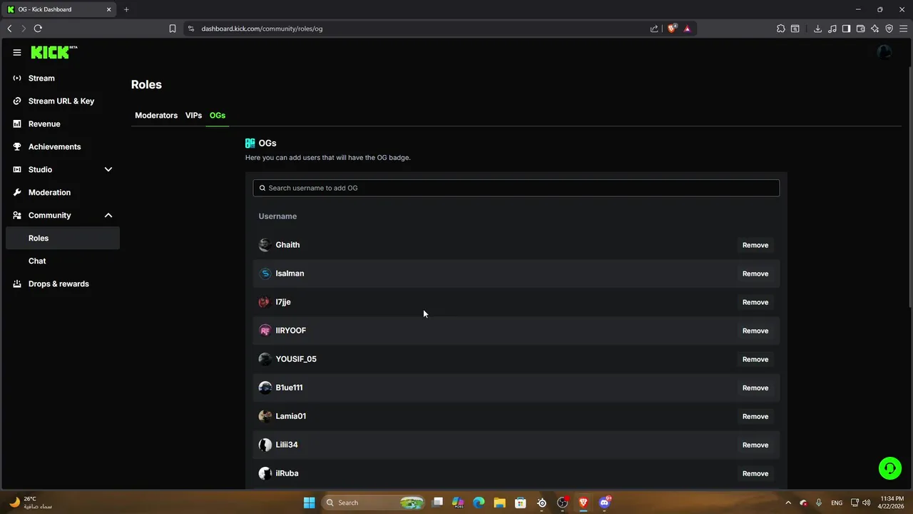Open browser downloads

817,29
